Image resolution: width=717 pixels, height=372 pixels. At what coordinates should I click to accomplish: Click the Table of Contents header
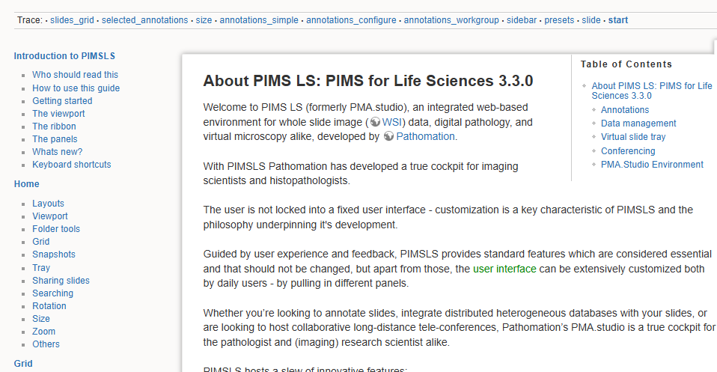click(626, 64)
